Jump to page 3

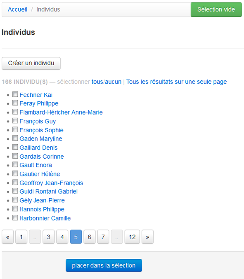(x=48, y=237)
